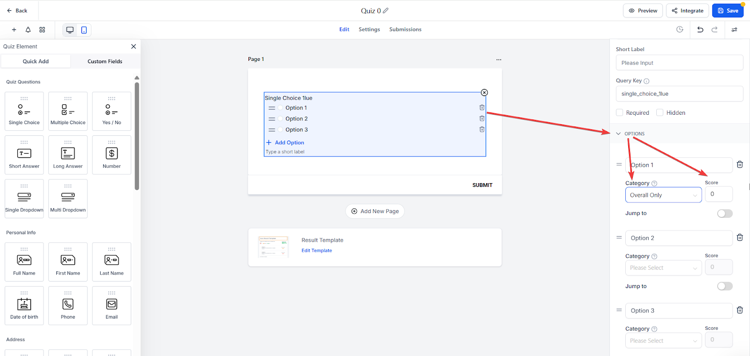Switch to desktop view icon
Screen dimensions: 750x356
pyautogui.click(x=70, y=30)
